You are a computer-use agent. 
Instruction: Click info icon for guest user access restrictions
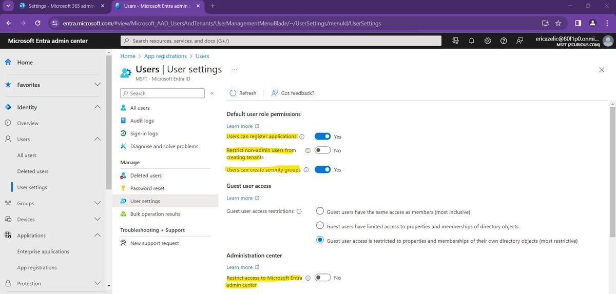(299, 211)
